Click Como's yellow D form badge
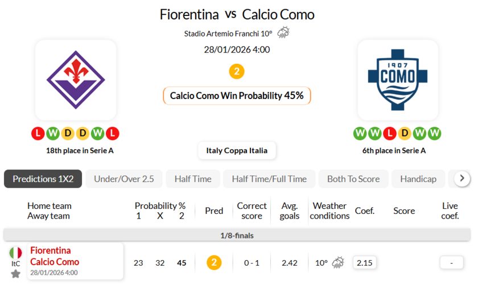This screenshot has height=284, width=478. (405, 134)
